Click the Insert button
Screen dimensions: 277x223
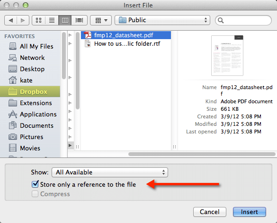point(249,212)
